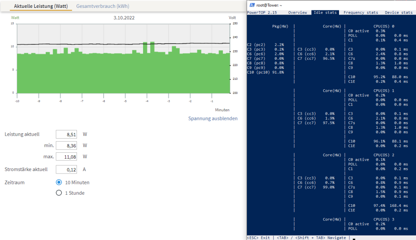The height and width of the screenshot is (240, 416).
Task: Click the C6 (pc6) 2.0% row
Action: (x=265, y=54)
